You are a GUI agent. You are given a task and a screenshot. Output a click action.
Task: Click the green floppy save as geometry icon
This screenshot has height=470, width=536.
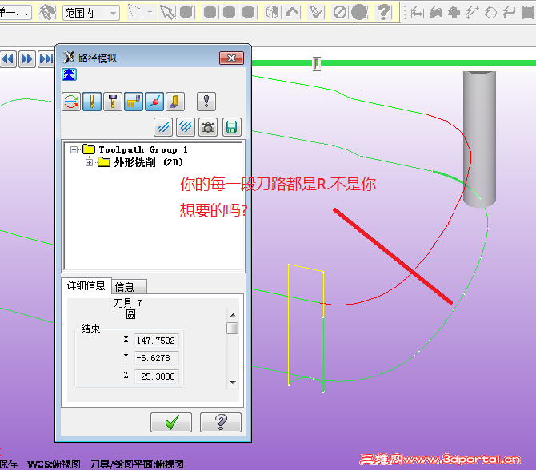click(x=232, y=127)
